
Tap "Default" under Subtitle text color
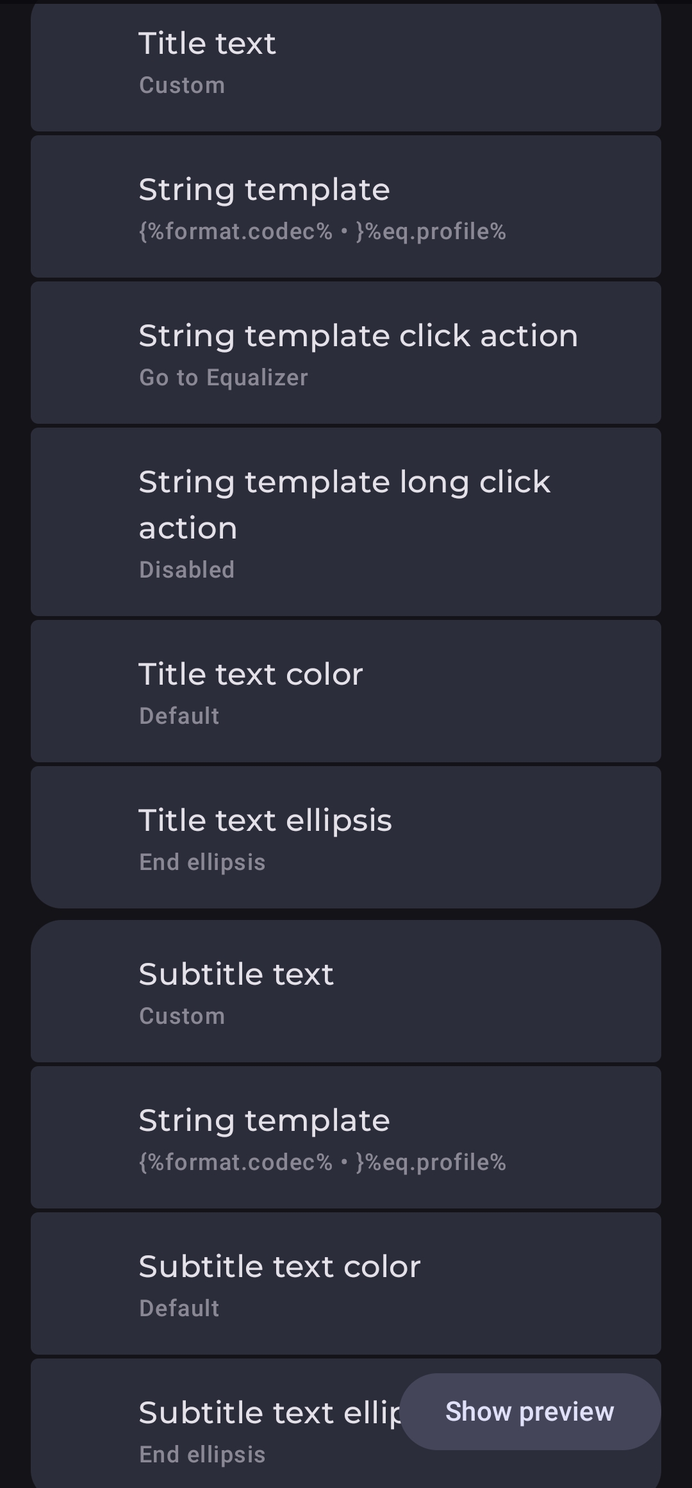179,1308
